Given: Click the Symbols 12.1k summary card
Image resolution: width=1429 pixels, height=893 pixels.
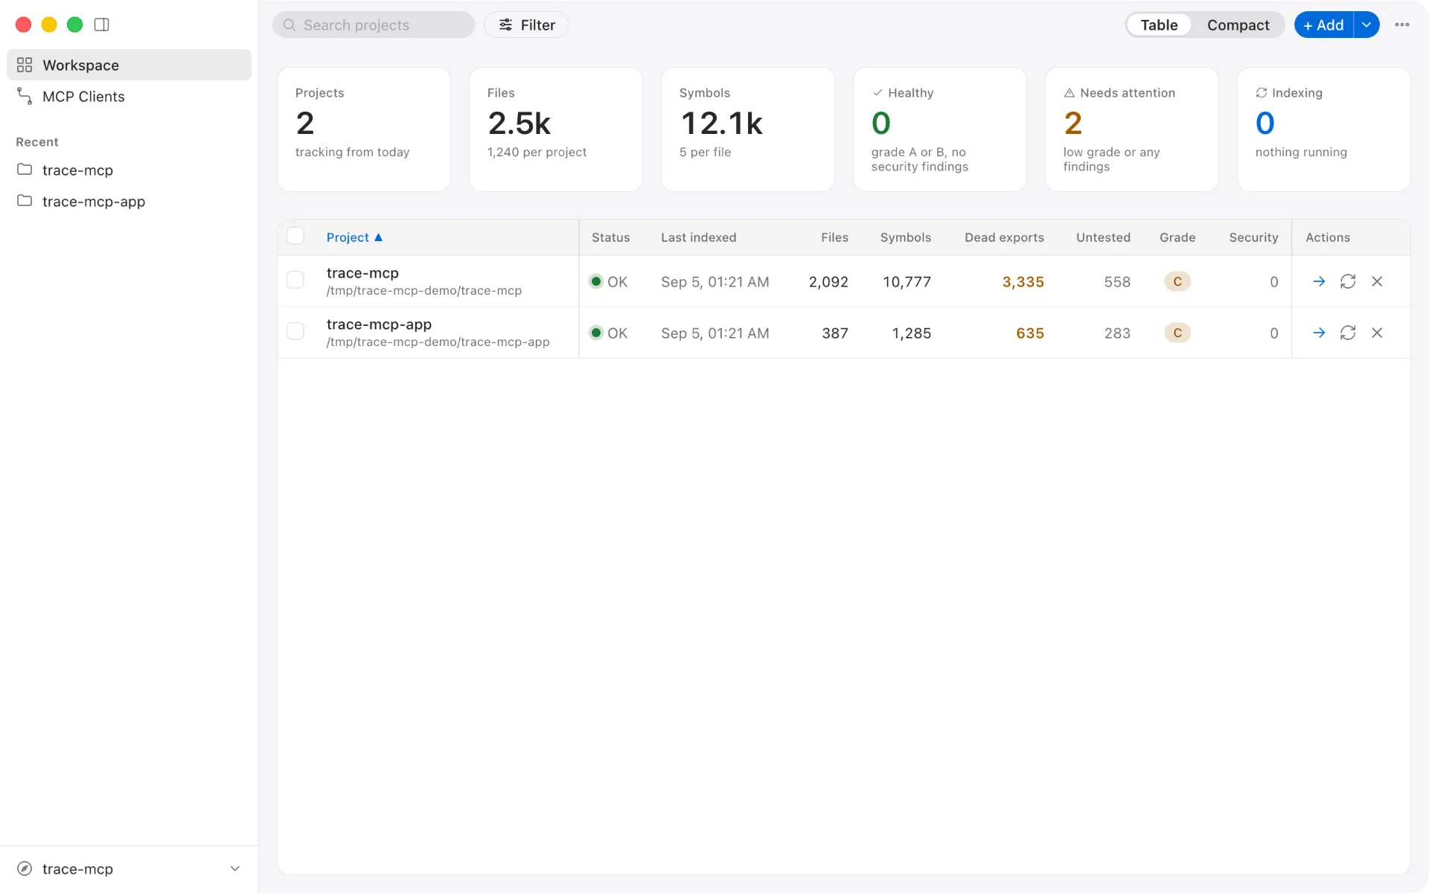Looking at the screenshot, I should [x=748, y=129].
